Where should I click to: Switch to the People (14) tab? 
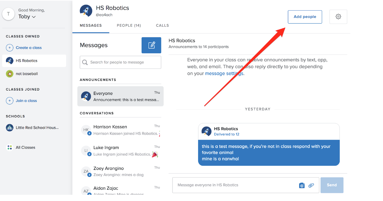click(129, 26)
